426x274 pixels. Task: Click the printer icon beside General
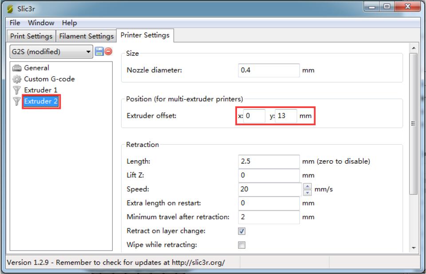pos(17,68)
